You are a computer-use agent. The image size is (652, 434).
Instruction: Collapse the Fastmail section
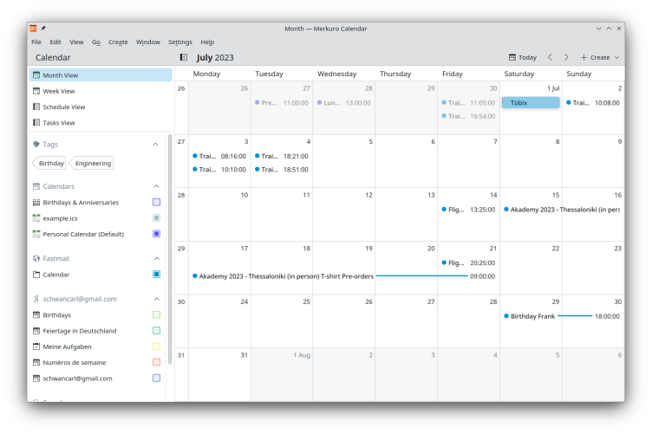156,258
